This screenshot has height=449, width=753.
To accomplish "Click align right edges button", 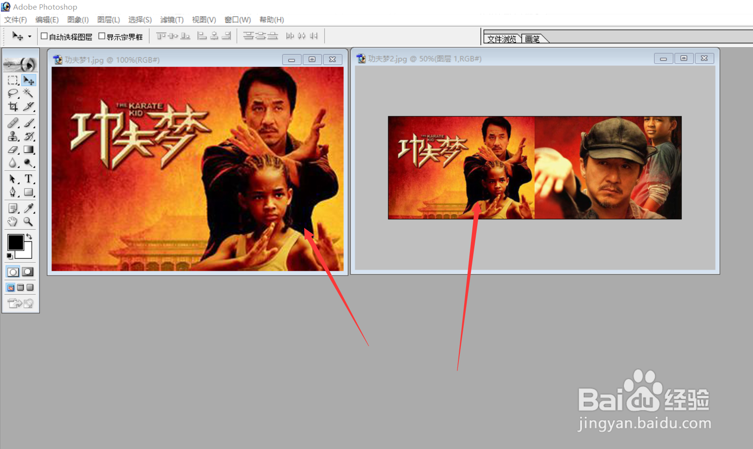I will tap(226, 36).
